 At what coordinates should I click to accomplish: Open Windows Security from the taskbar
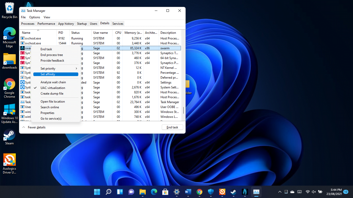pos(211,192)
